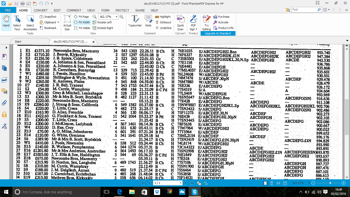Rotate the page right
Viewport: 350px width, 197px height.
click(103, 28)
